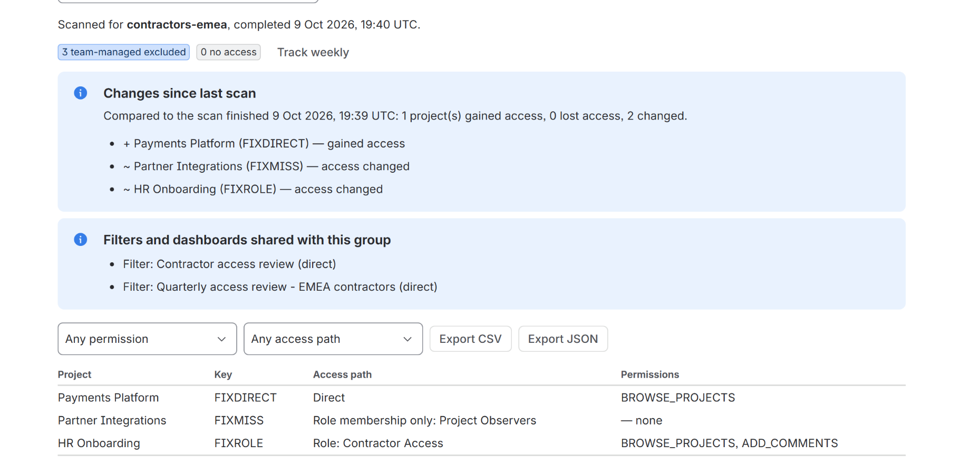Click the Partner Integrations access changed list item
The width and height of the screenshot is (970, 474).
click(x=266, y=166)
